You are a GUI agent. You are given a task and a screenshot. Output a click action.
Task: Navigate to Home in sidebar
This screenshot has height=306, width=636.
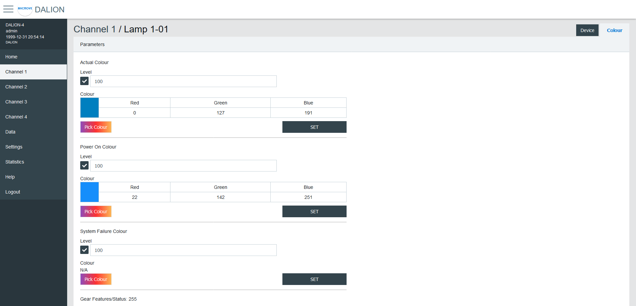[11, 57]
